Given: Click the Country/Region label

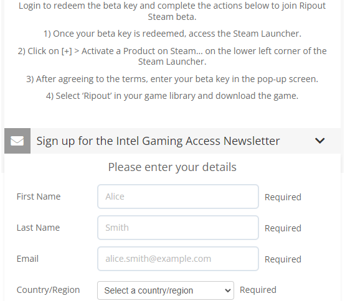Looking at the screenshot, I should pos(48,290).
